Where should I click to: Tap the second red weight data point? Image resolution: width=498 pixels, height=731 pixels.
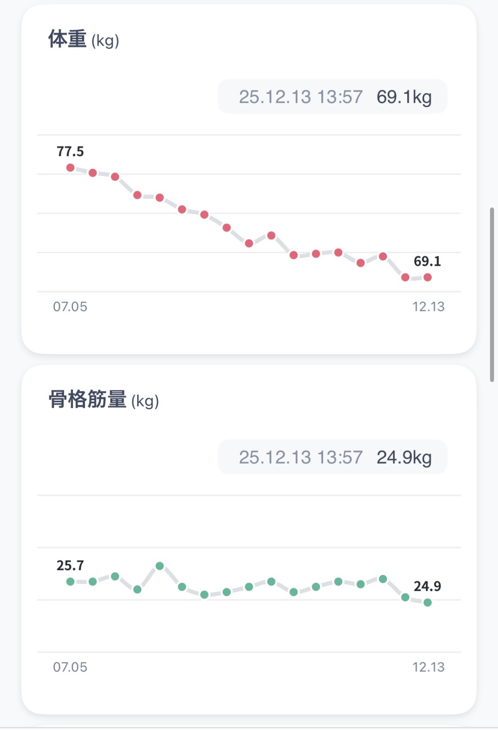(93, 173)
